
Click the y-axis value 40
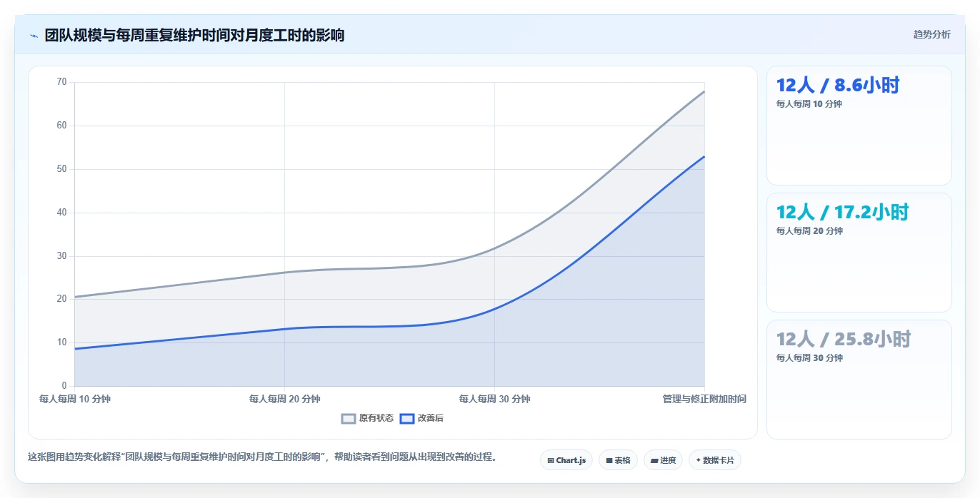[61, 213]
